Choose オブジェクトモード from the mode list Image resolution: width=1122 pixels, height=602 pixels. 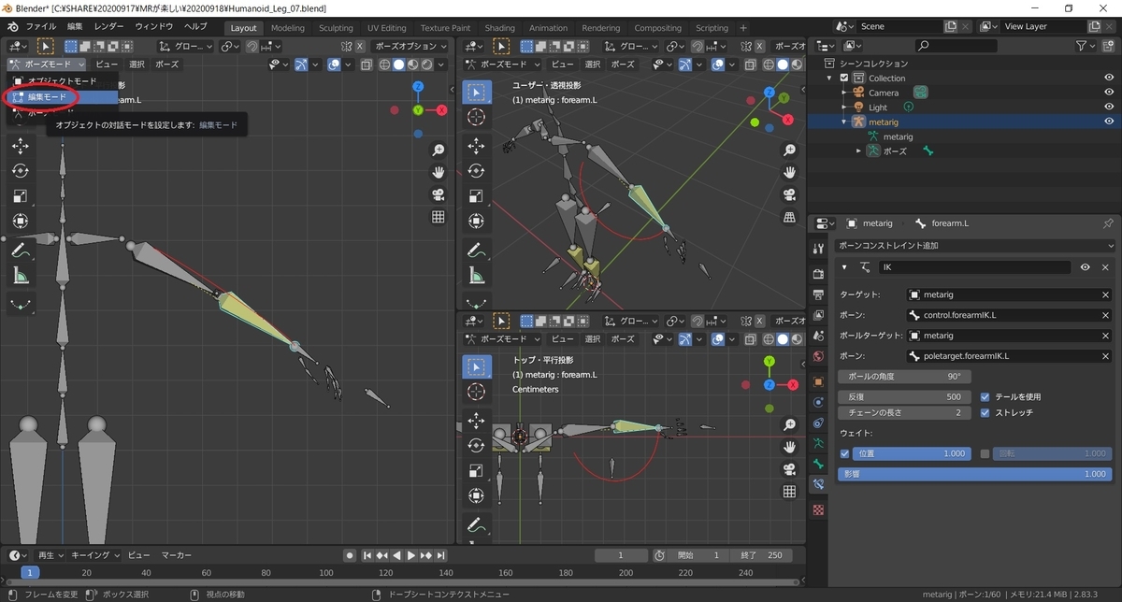click(62, 81)
